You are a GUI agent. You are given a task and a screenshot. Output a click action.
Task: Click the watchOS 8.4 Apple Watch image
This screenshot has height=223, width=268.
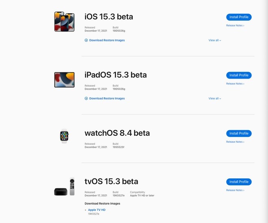(64, 136)
